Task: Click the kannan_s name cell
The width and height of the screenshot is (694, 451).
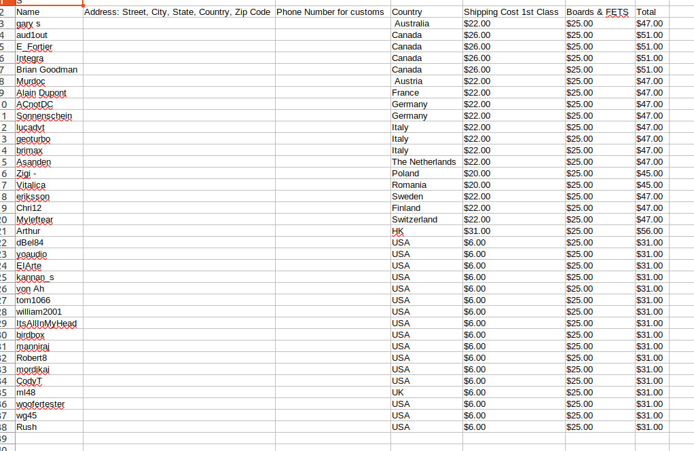Action: click(49, 277)
